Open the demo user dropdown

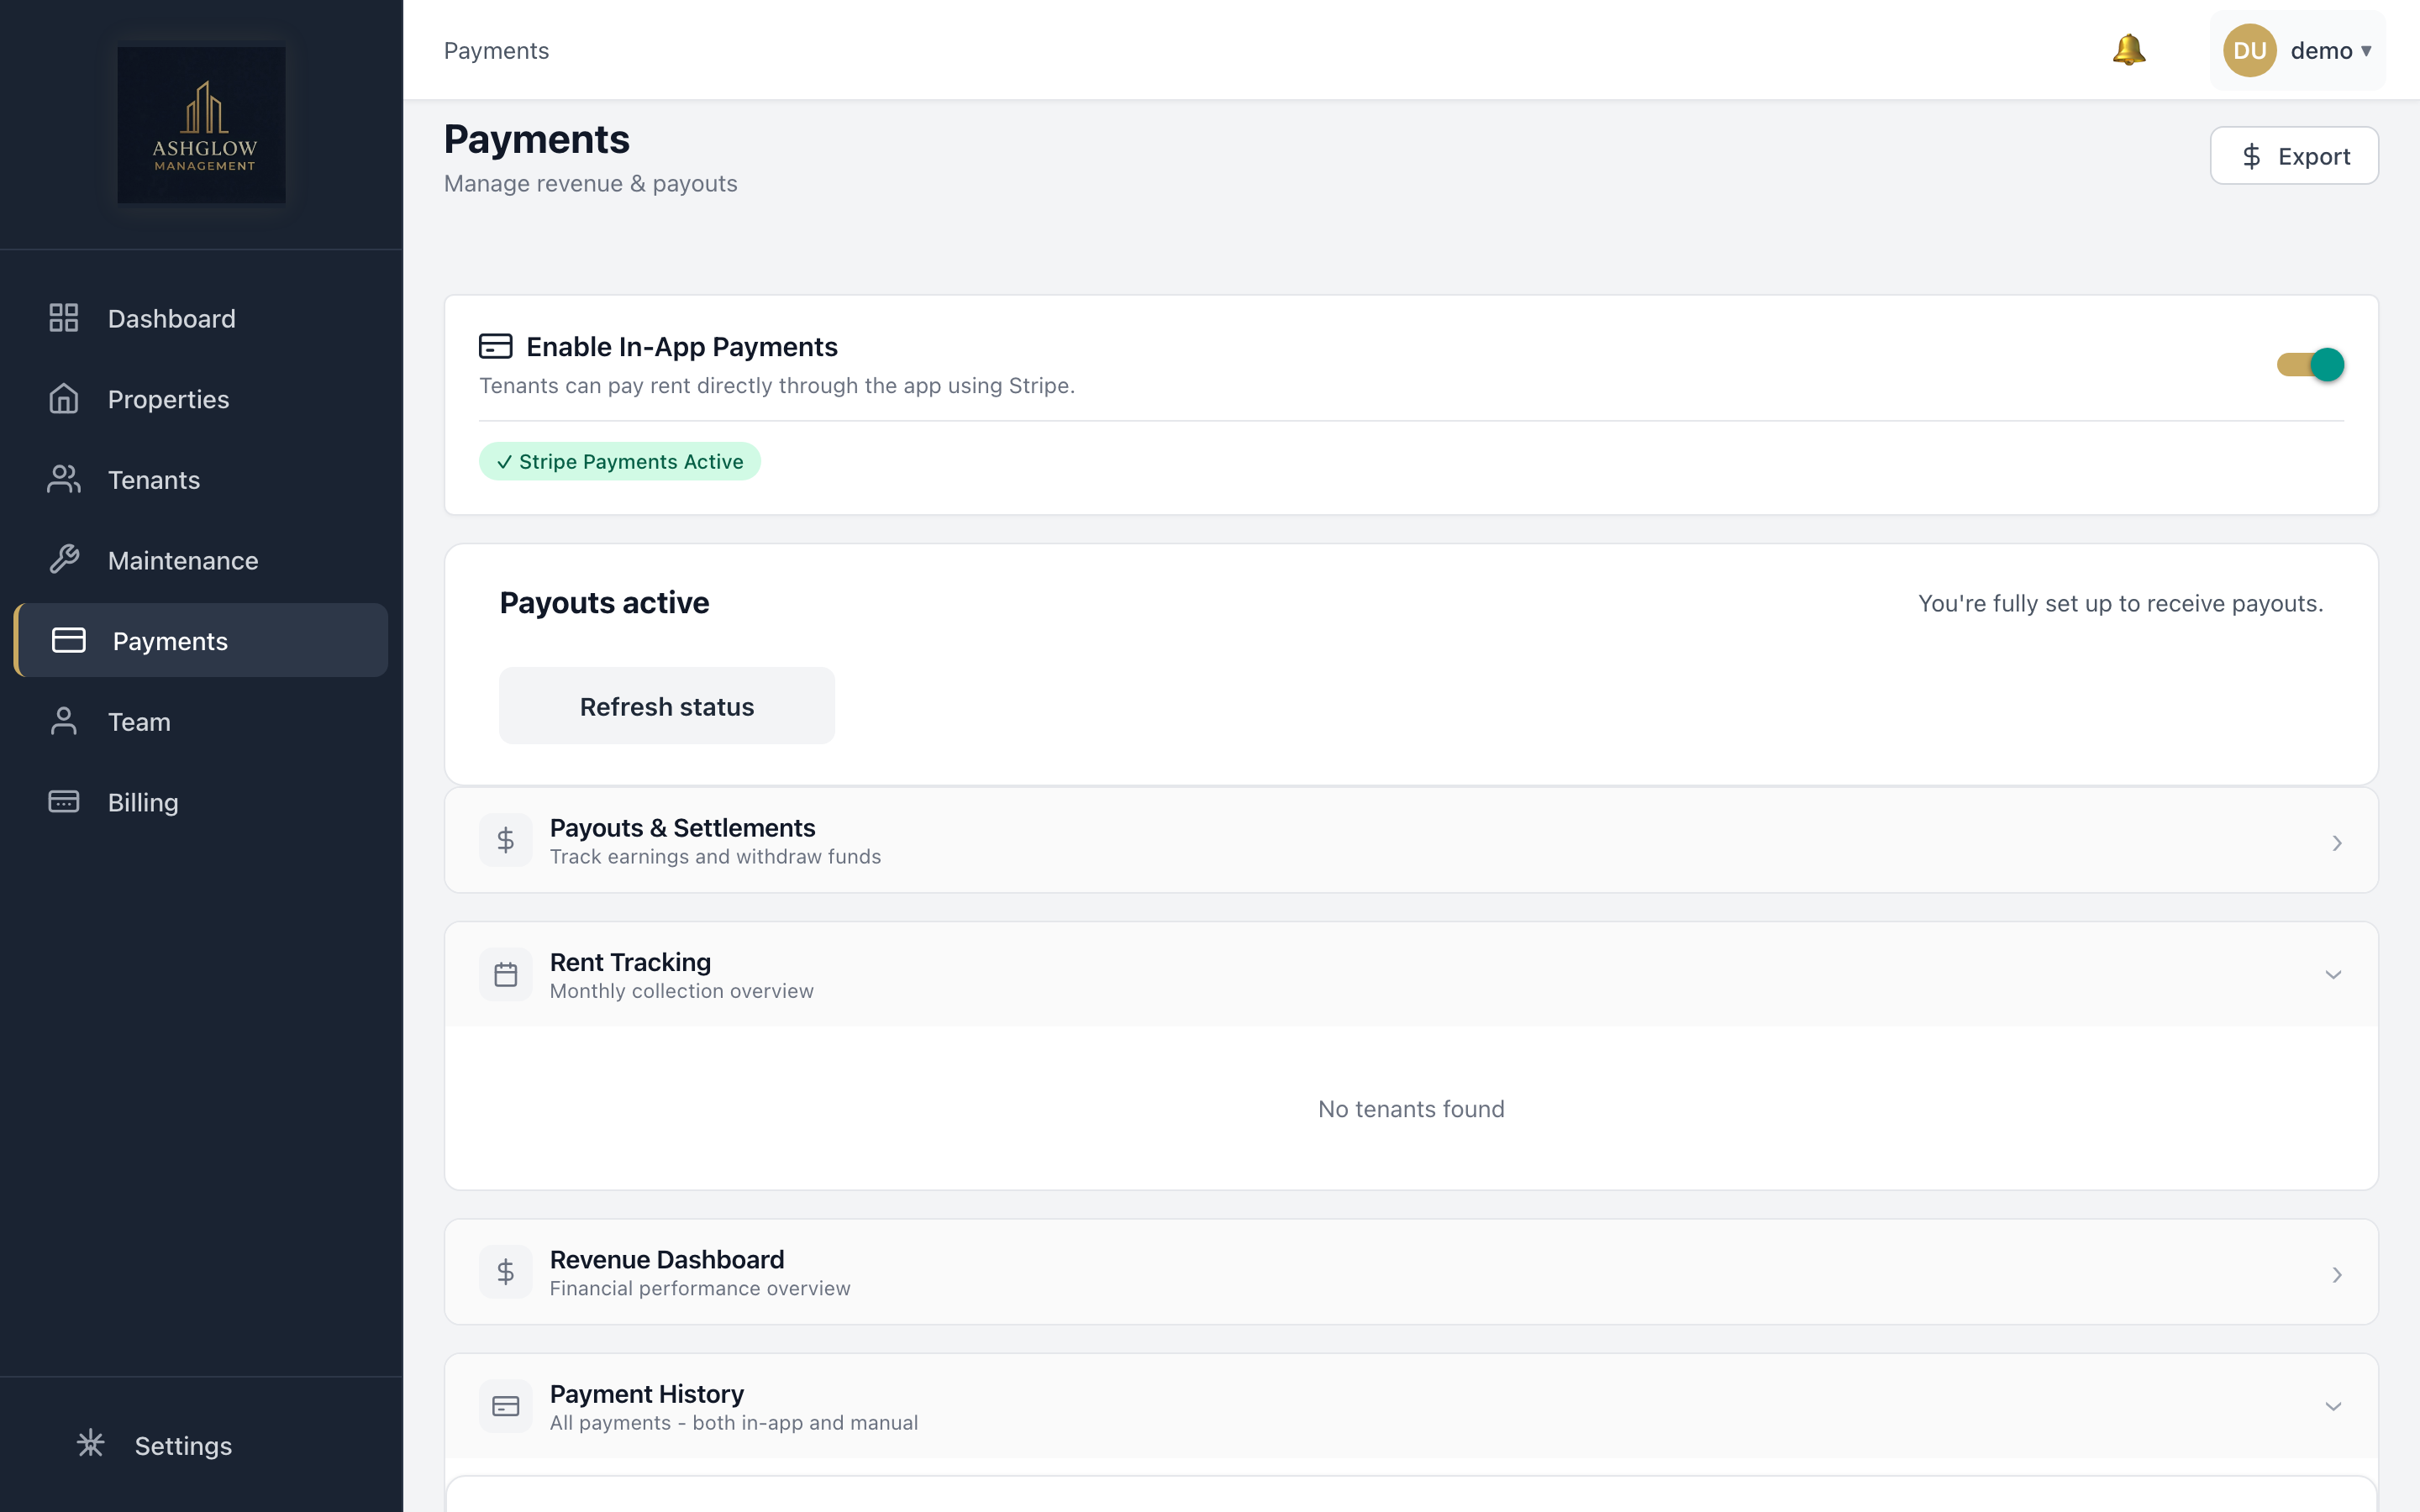coord(2297,50)
